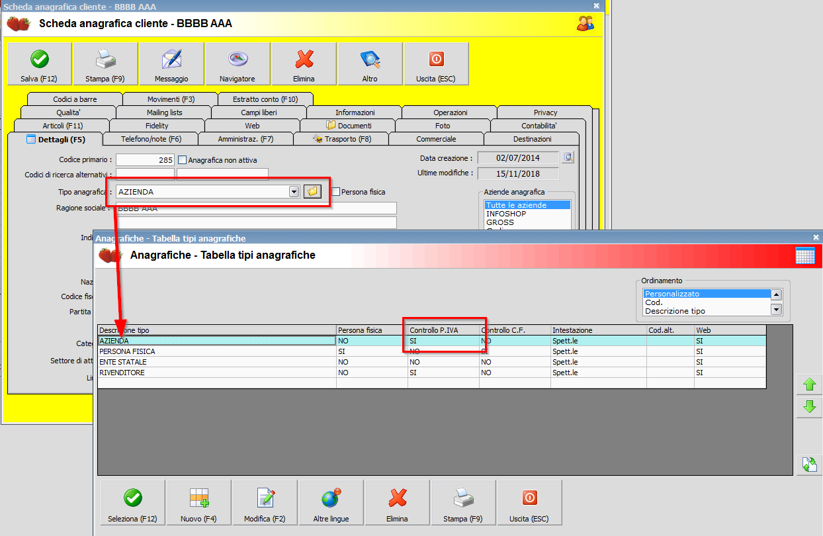The width and height of the screenshot is (823, 536).
Task: Open Altre lingue globe button
Action: pos(331,503)
